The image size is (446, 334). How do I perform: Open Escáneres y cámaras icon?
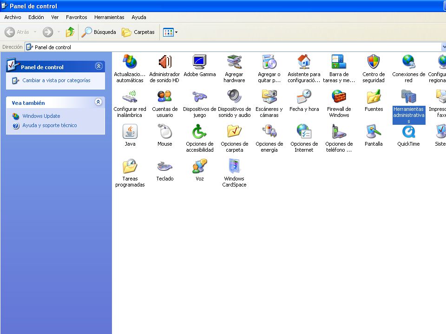pos(269,96)
